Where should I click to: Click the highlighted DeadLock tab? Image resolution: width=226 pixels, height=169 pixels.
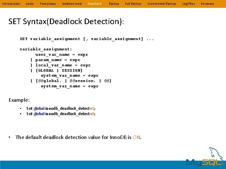pyautogui.click(x=95, y=4)
